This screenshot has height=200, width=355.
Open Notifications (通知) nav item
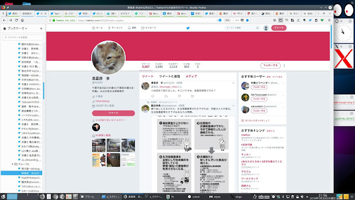click(132, 28)
